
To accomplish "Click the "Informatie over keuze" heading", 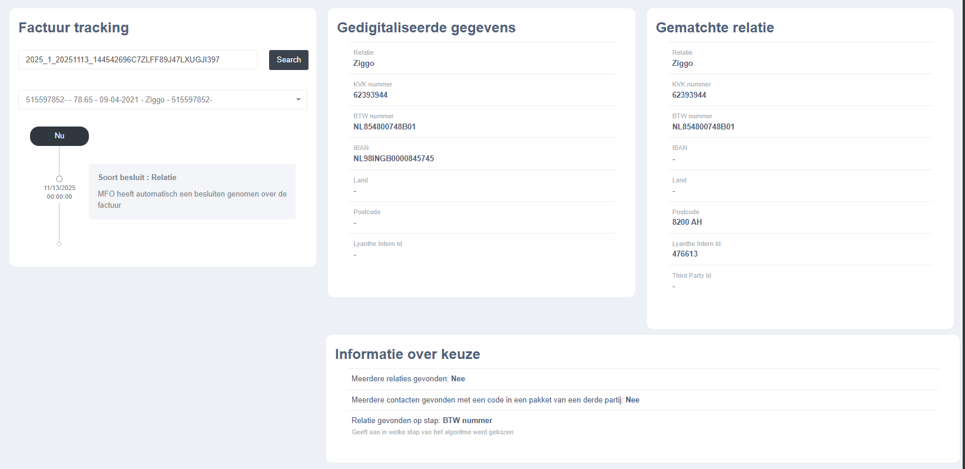I will (407, 354).
